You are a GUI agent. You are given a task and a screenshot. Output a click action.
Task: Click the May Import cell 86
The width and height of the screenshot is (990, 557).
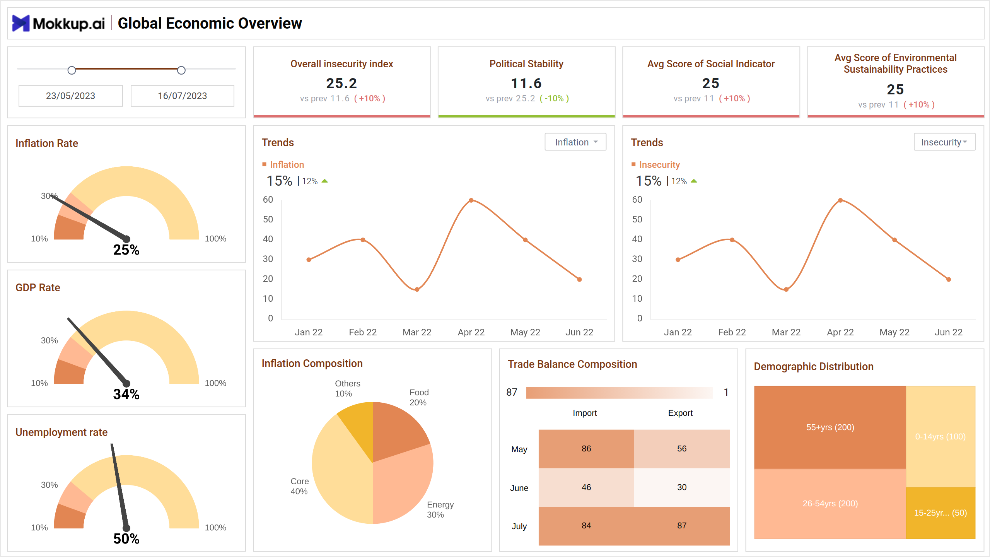pyautogui.click(x=586, y=449)
